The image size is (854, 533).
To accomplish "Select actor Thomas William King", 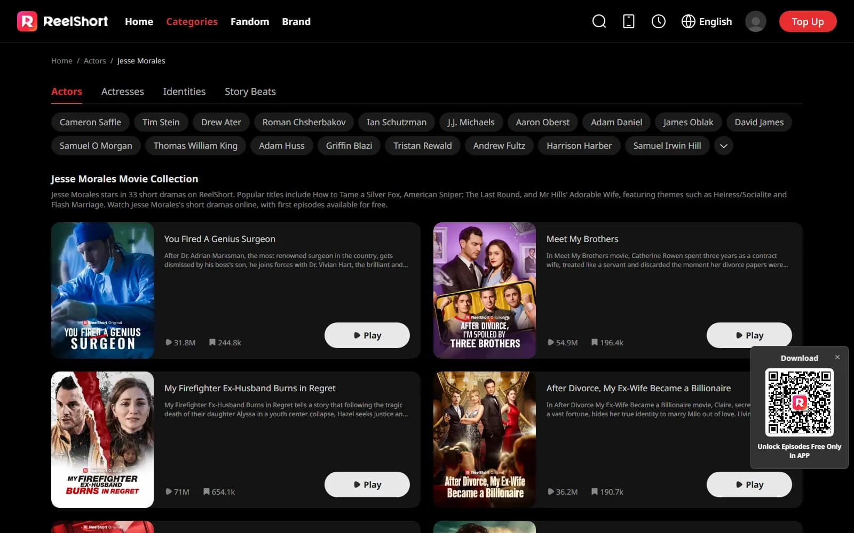I will (195, 146).
